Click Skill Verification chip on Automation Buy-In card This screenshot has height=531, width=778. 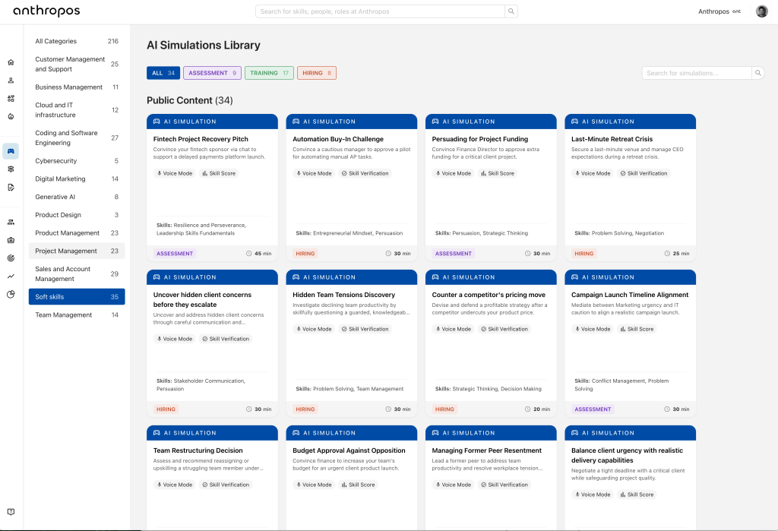point(365,173)
